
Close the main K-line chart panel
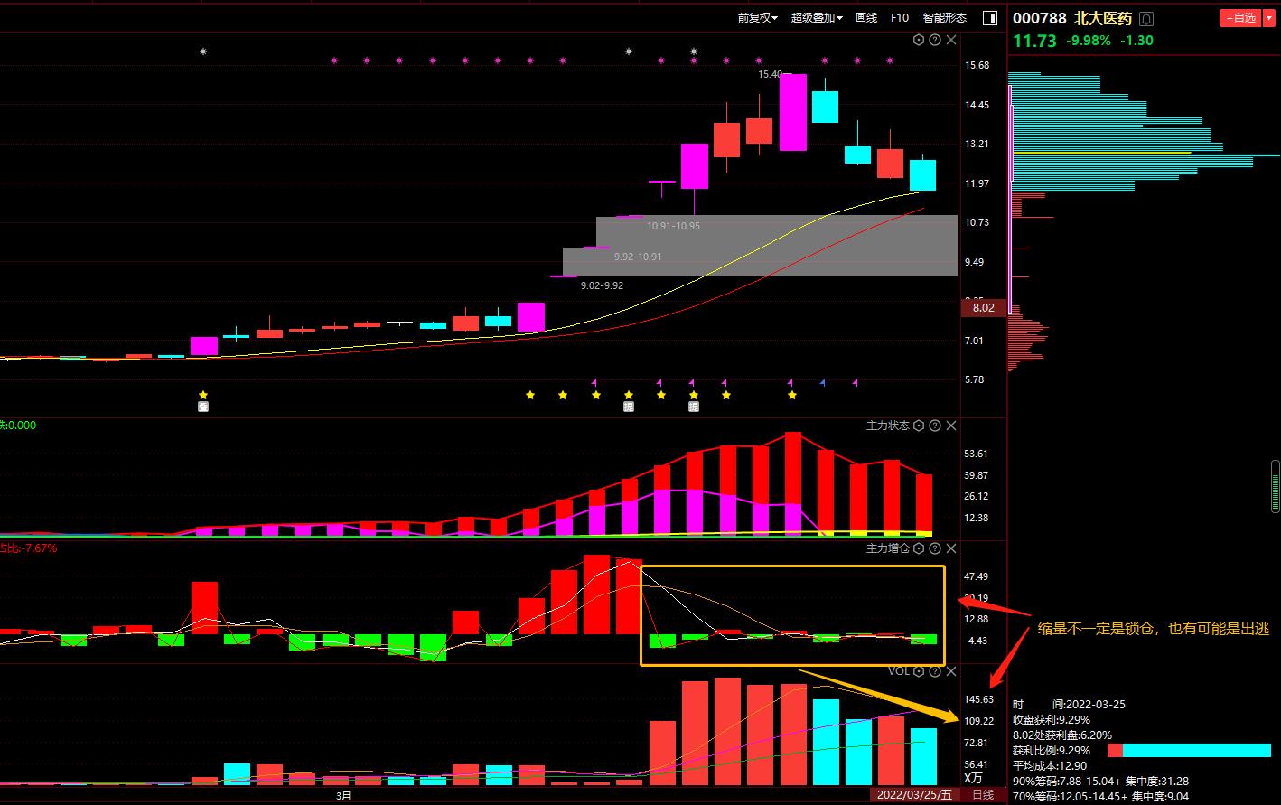tap(951, 40)
